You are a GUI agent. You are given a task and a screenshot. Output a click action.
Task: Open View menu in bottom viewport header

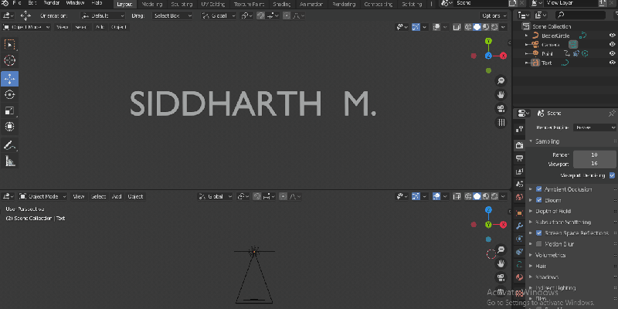pos(79,196)
